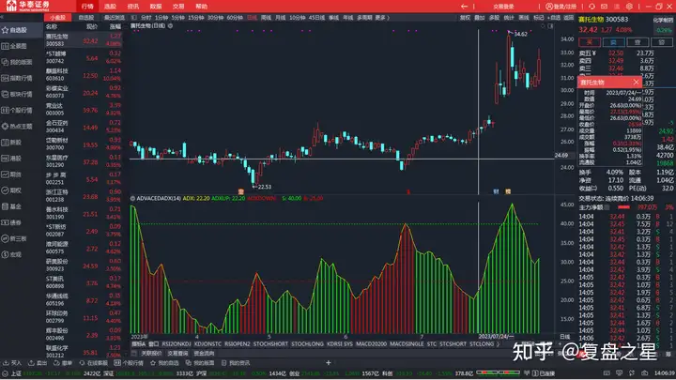The image size is (676, 380).
Task: Open 指数行情 in the left sidebar
Action: click(16, 78)
